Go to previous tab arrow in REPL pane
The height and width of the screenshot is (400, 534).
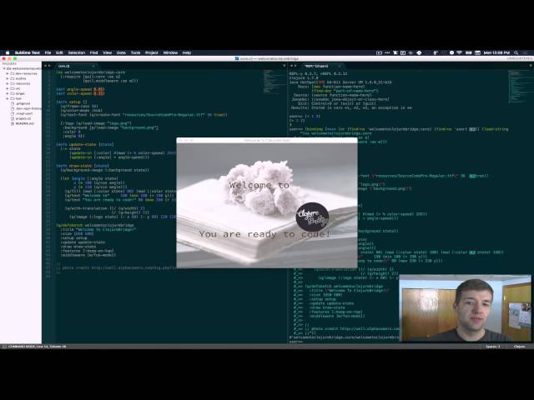(291, 66)
